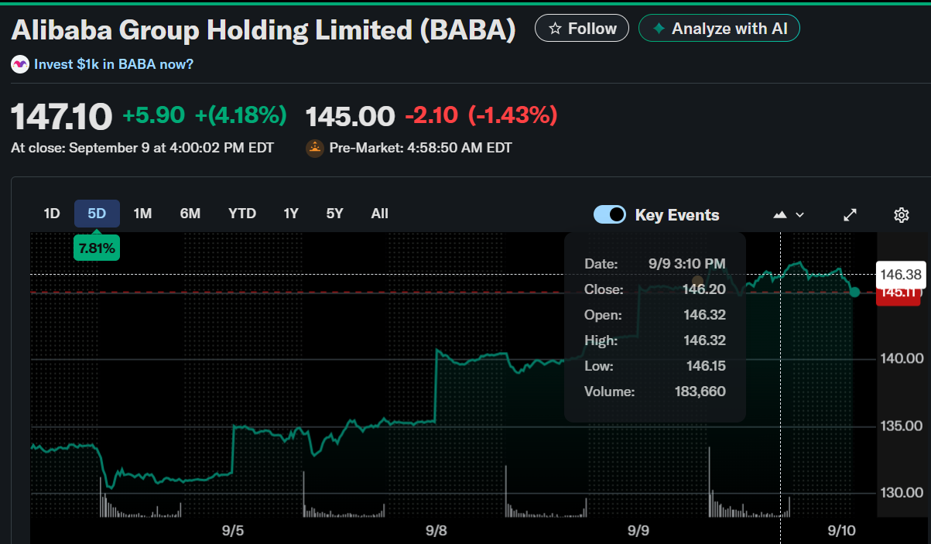This screenshot has height=544, width=931.
Task: Switch to the 1M range tab
Action: [142, 214]
